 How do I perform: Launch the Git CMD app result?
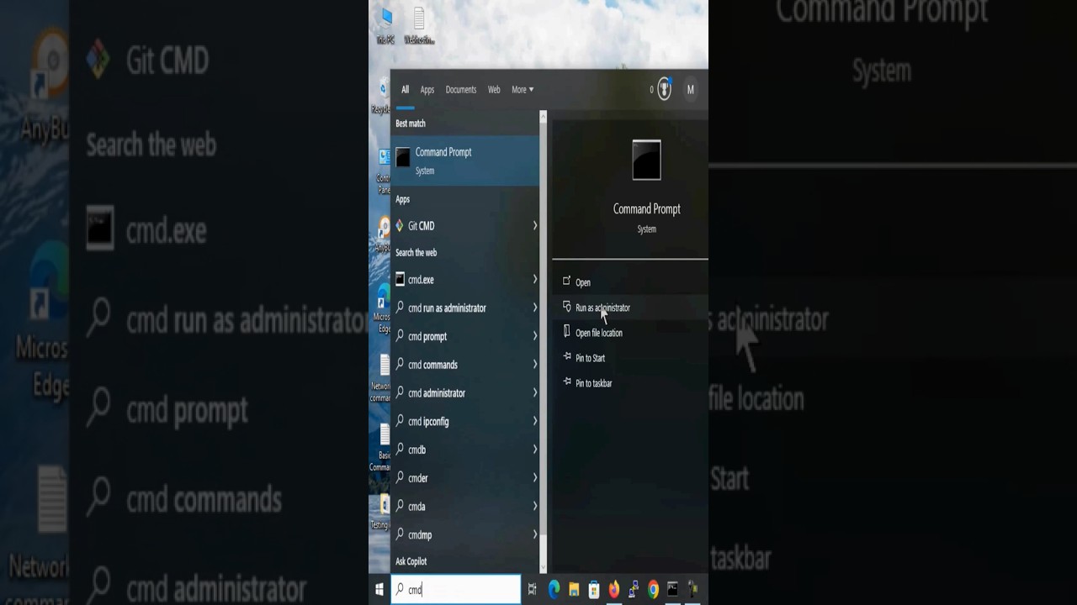(465, 226)
